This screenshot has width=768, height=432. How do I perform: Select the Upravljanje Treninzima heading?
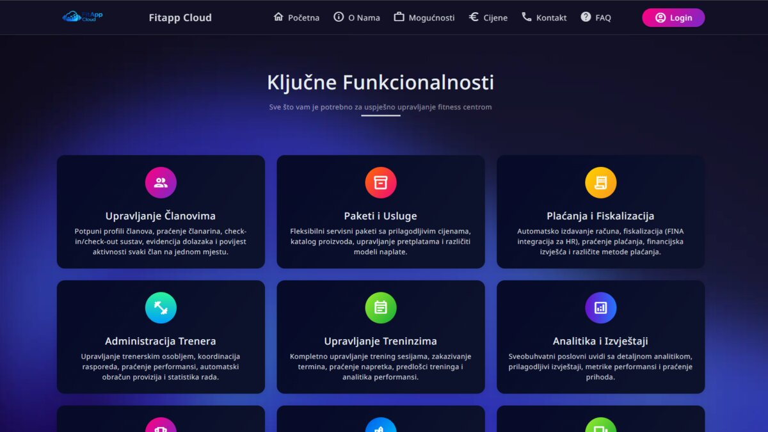(x=381, y=341)
